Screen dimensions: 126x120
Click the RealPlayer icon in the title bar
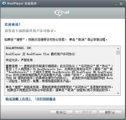click(x=4, y=4)
